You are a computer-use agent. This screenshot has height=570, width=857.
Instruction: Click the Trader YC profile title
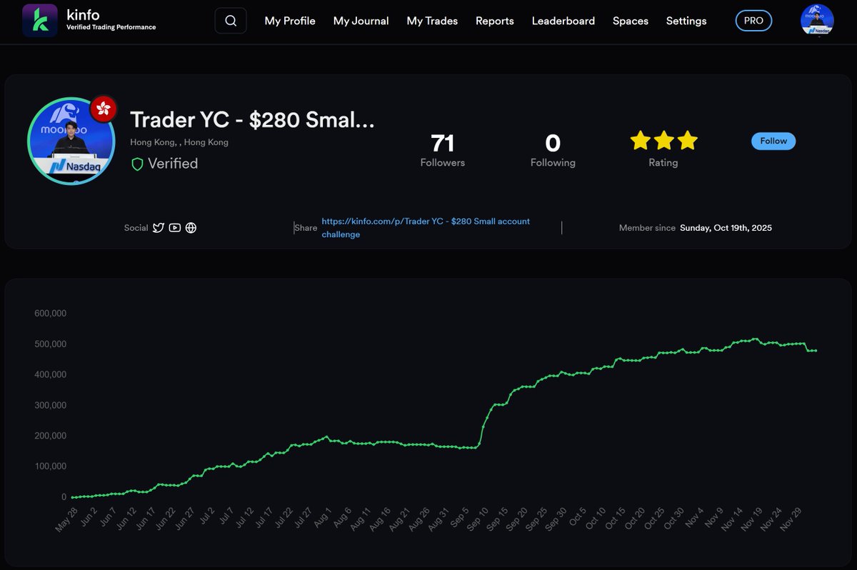pos(252,120)
